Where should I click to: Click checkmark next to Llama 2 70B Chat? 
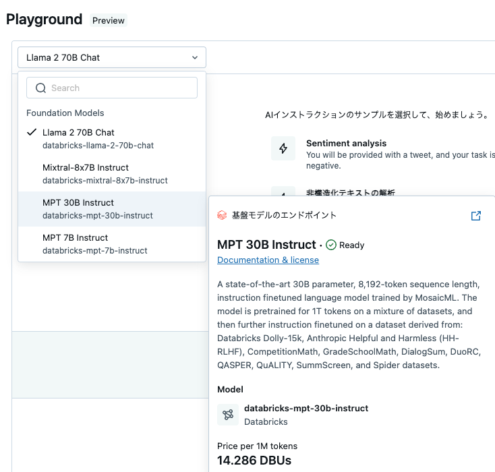tap(32, 132)
